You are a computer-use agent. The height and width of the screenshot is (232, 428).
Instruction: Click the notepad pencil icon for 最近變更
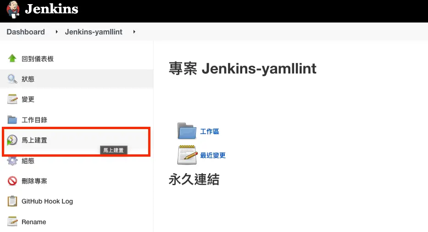[187, 155]
